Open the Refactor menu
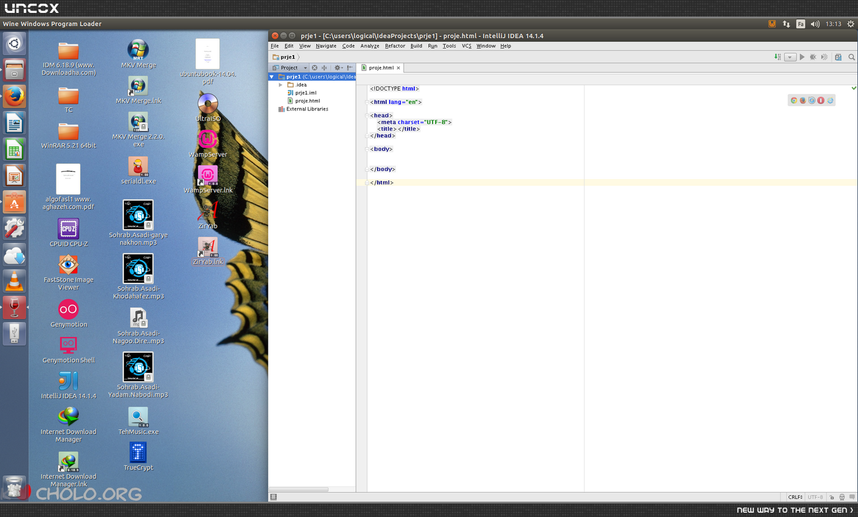This screenshot has width=858, height=517. click(x=395, y=46)
